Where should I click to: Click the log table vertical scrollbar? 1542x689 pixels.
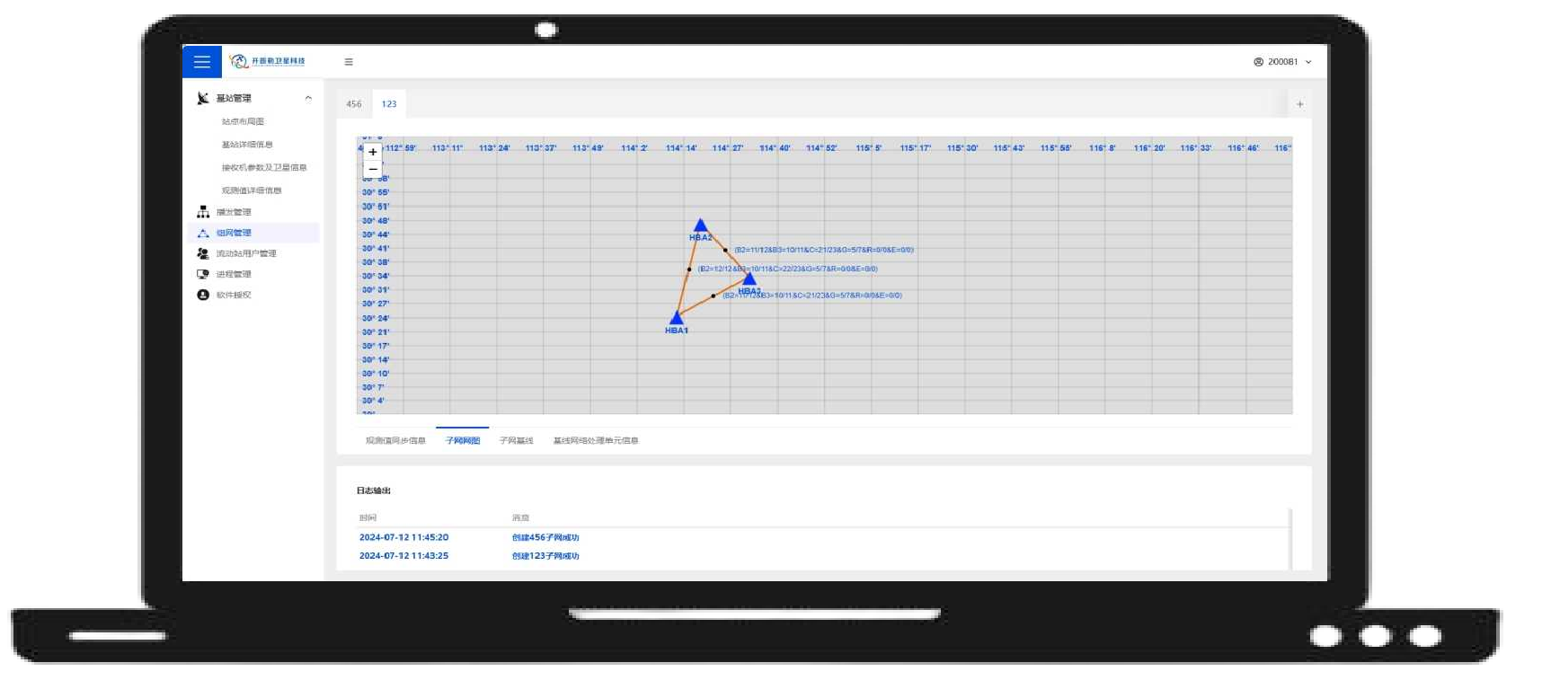tap(1290, 539)
